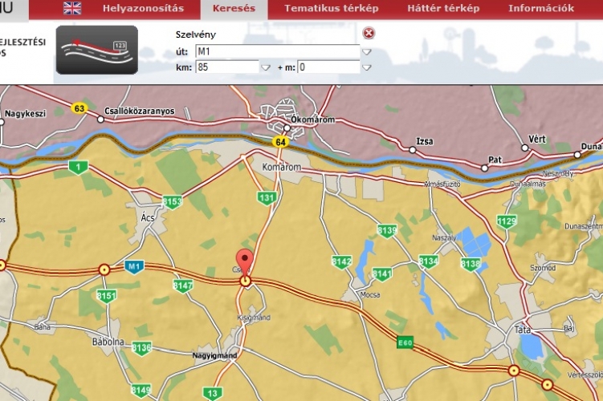Click the road section search icon
Image resolution: width=603 pixels, height=401 pixels.
click(96, 50)
